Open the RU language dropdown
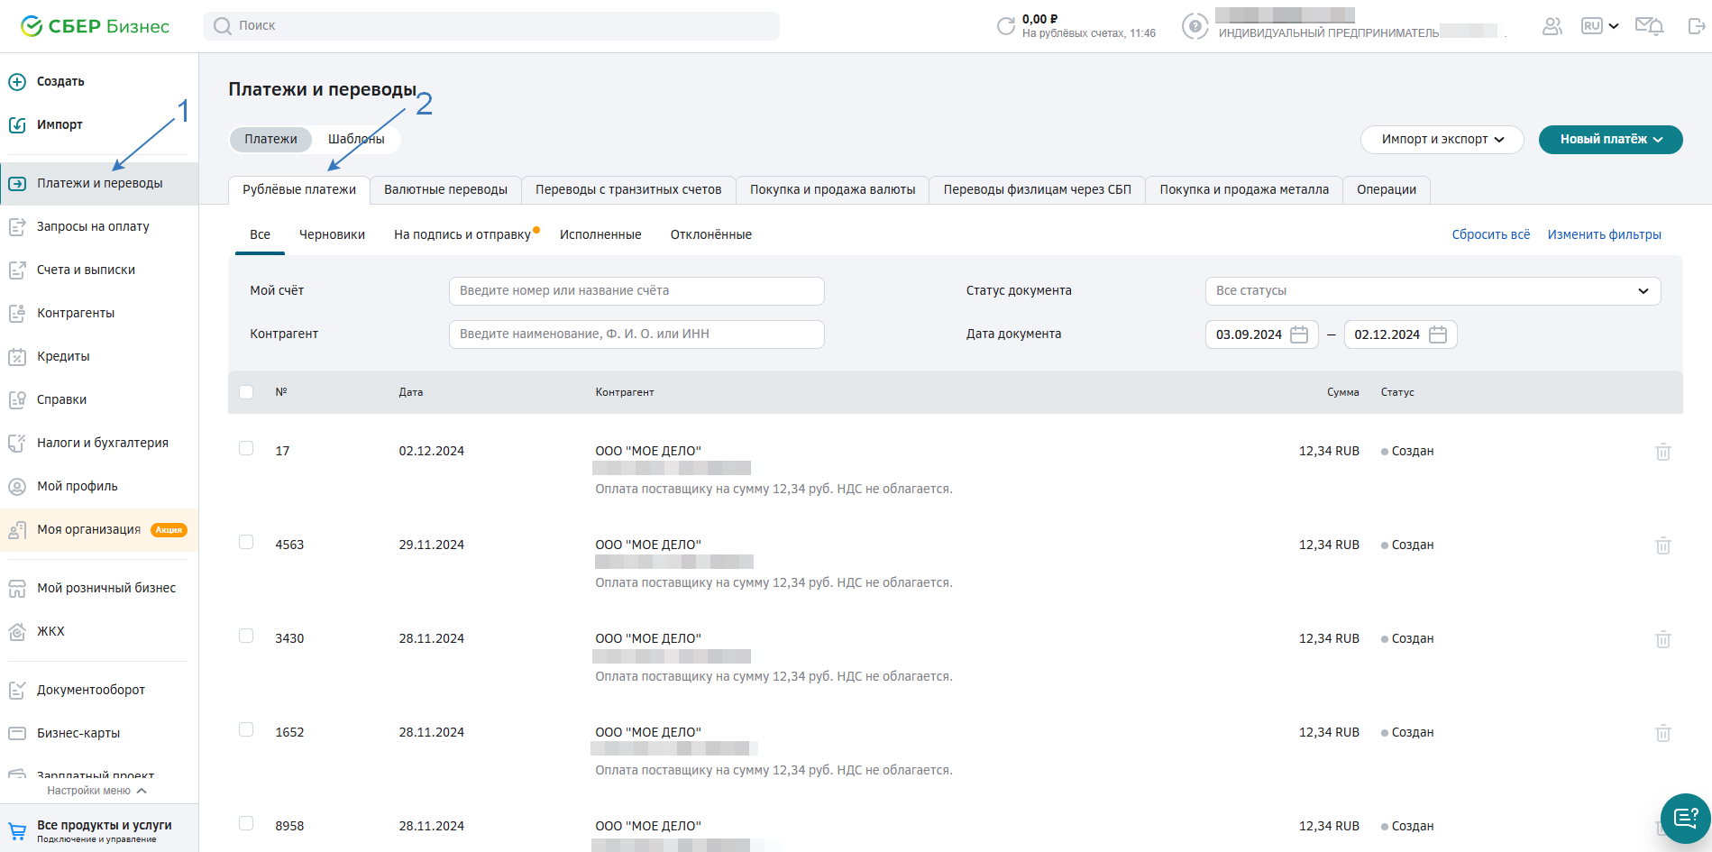Image resolution: width=1712 pixels, height=852 pixels. tap(1600, 26)
